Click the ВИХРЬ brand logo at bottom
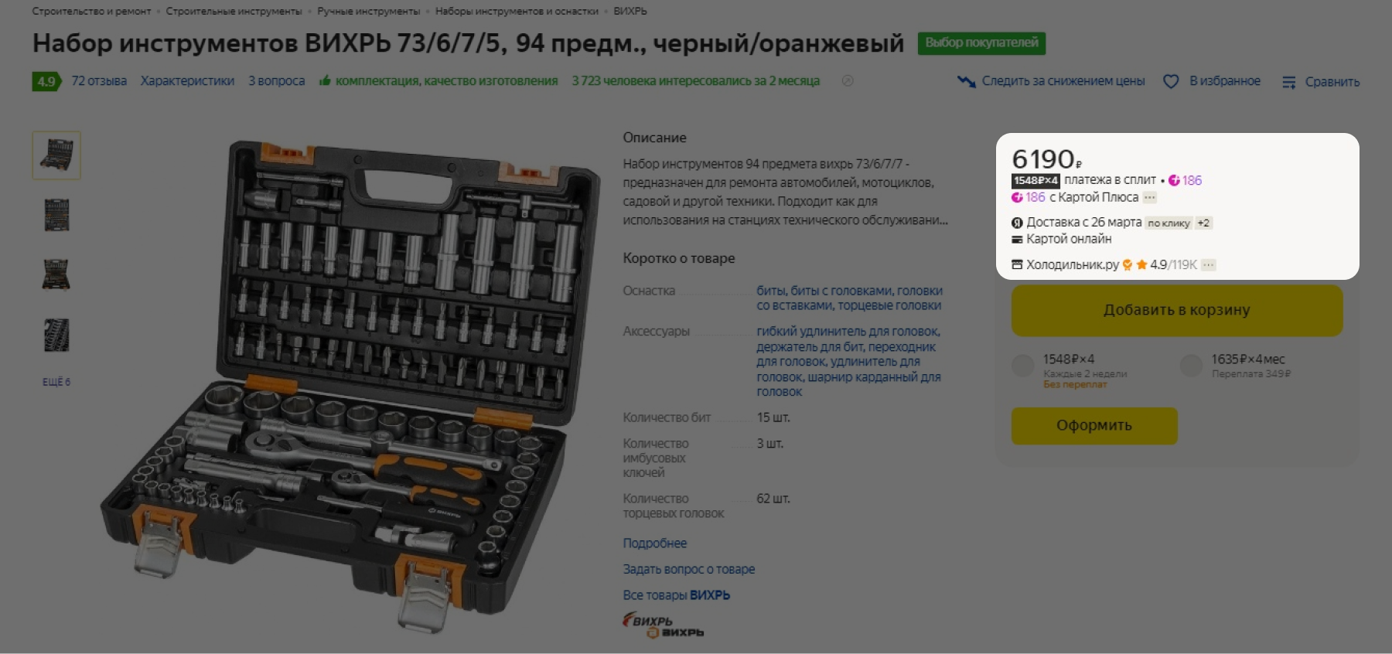Viewport: 1392px width, 654px height. click(x=664, y=625)
